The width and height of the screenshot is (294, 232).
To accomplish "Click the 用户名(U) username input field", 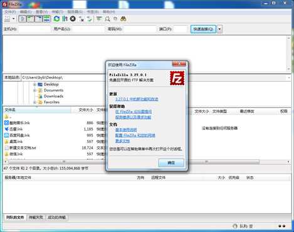I will pos(88,29).
